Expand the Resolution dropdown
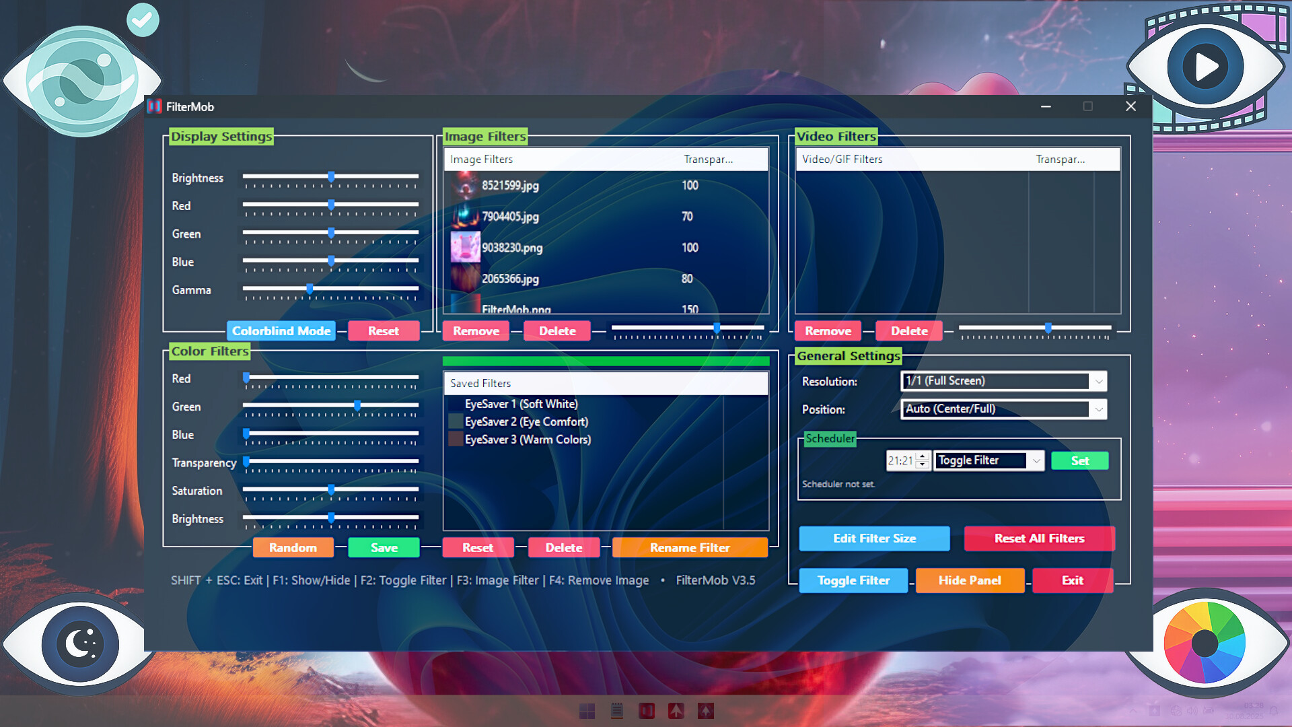Screen dimensions: 1292x727 (1098, 381)
